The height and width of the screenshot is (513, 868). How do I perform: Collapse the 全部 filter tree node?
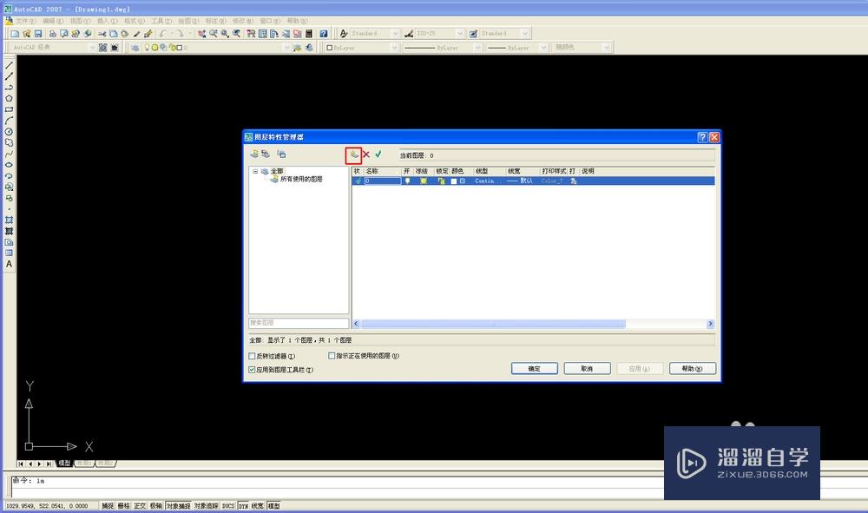pyautogui.click(x=255, y=172)
